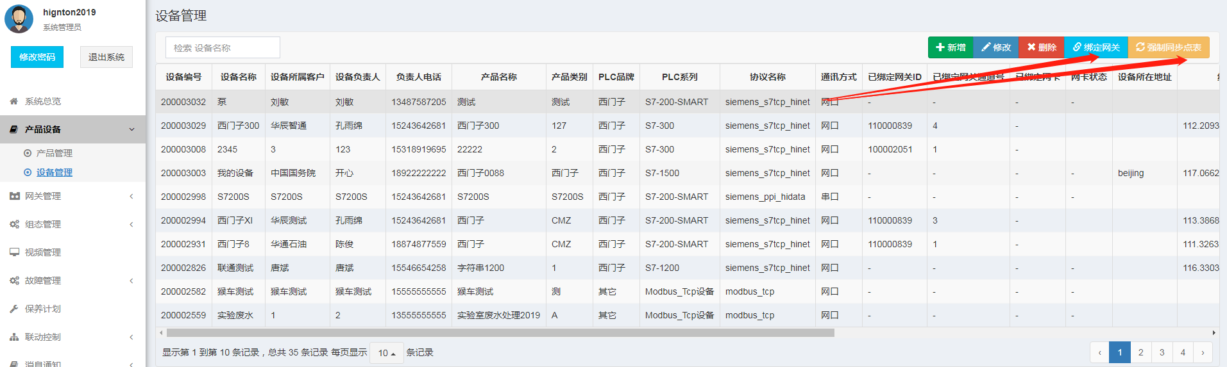
Task: Click the gears icon beside 组态管理
Action: tap(14, 224)
